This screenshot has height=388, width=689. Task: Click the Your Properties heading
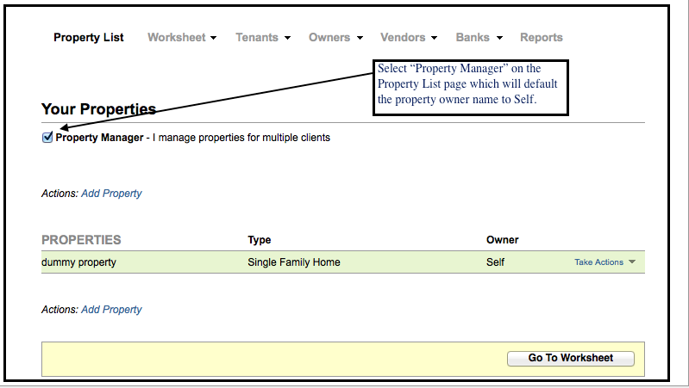click(x=99, y=108)
